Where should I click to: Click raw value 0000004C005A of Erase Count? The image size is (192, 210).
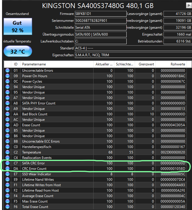click(x=173, y=125)
